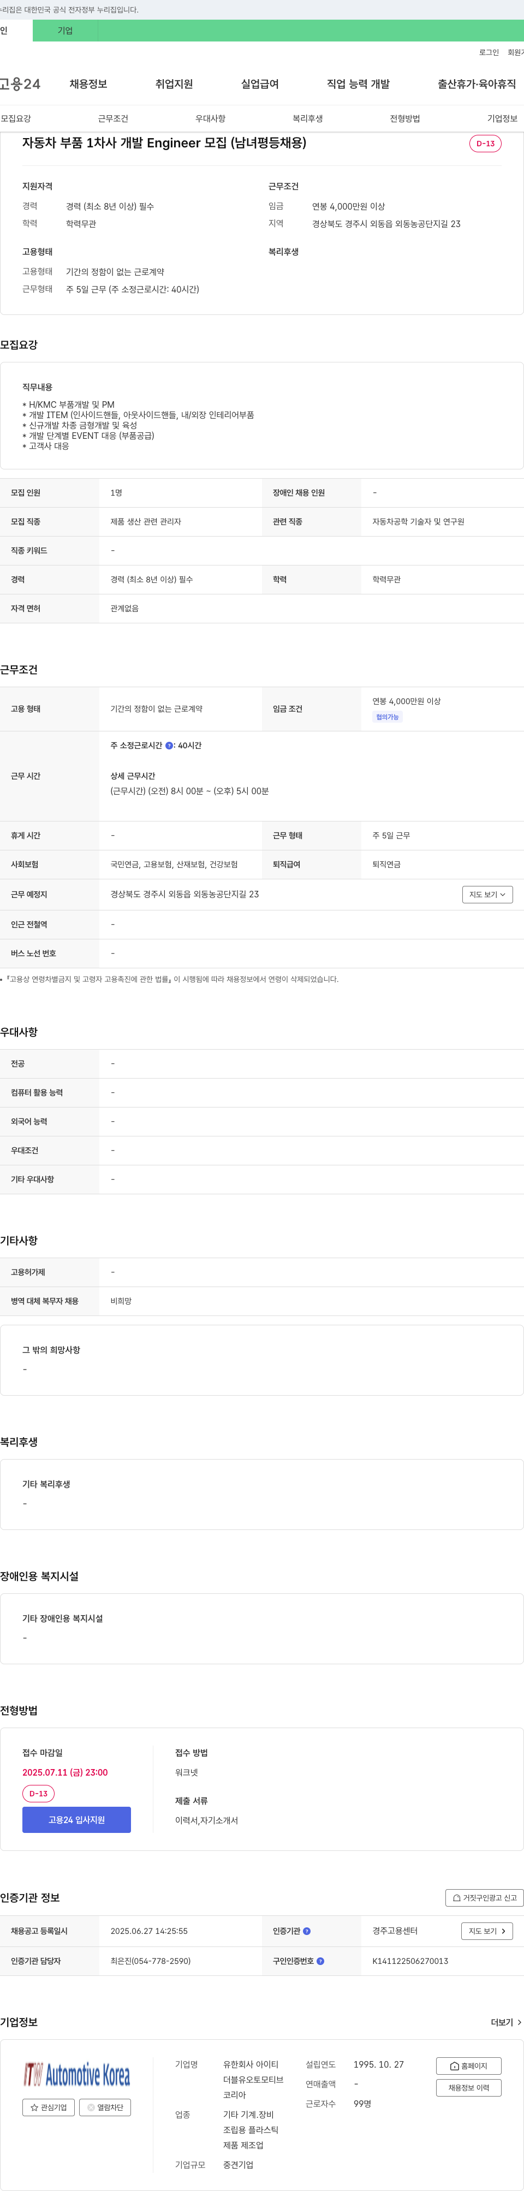Click the deadline text 2025.07.11 (금) 23:00
The height and width of the screenshot is (2191, 524).
pyautogui.click(x=64, y=1772)
